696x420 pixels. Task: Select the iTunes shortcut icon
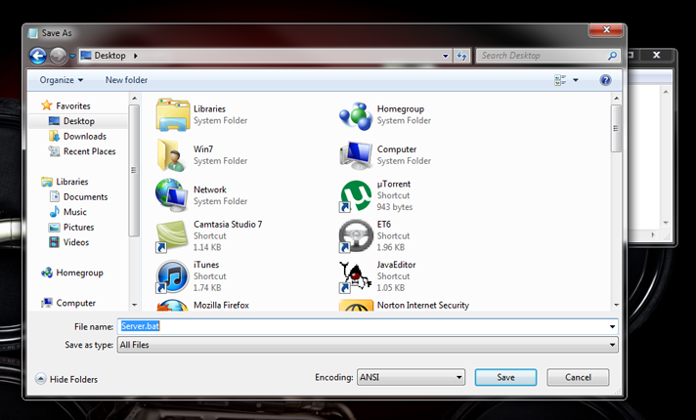coord(172,276)
